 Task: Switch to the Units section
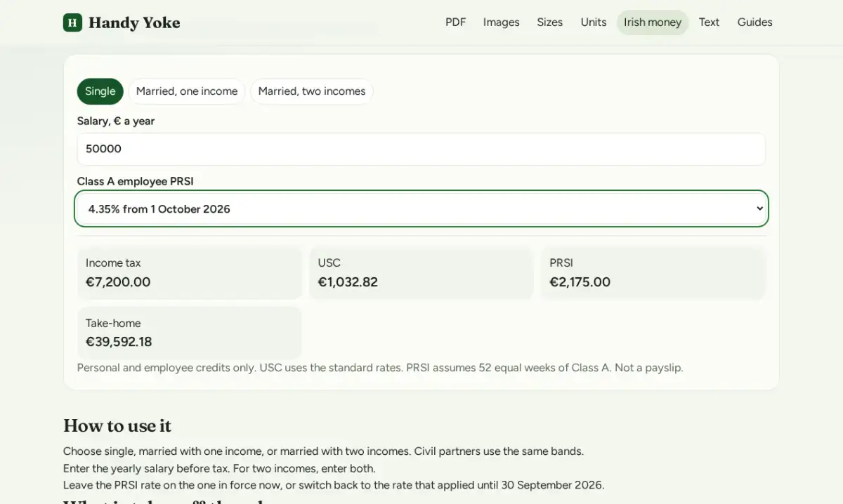[x=594, y=22]
